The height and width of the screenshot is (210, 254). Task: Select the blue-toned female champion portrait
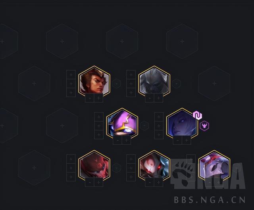(182, 124)
